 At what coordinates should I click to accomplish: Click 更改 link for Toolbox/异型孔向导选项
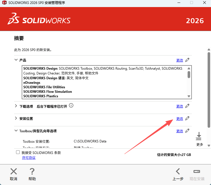(180, 131)
